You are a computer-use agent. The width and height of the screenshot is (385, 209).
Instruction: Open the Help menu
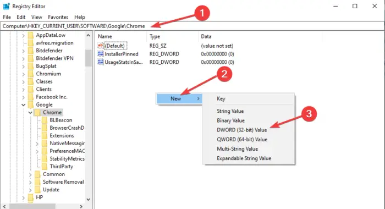point(80,17)
